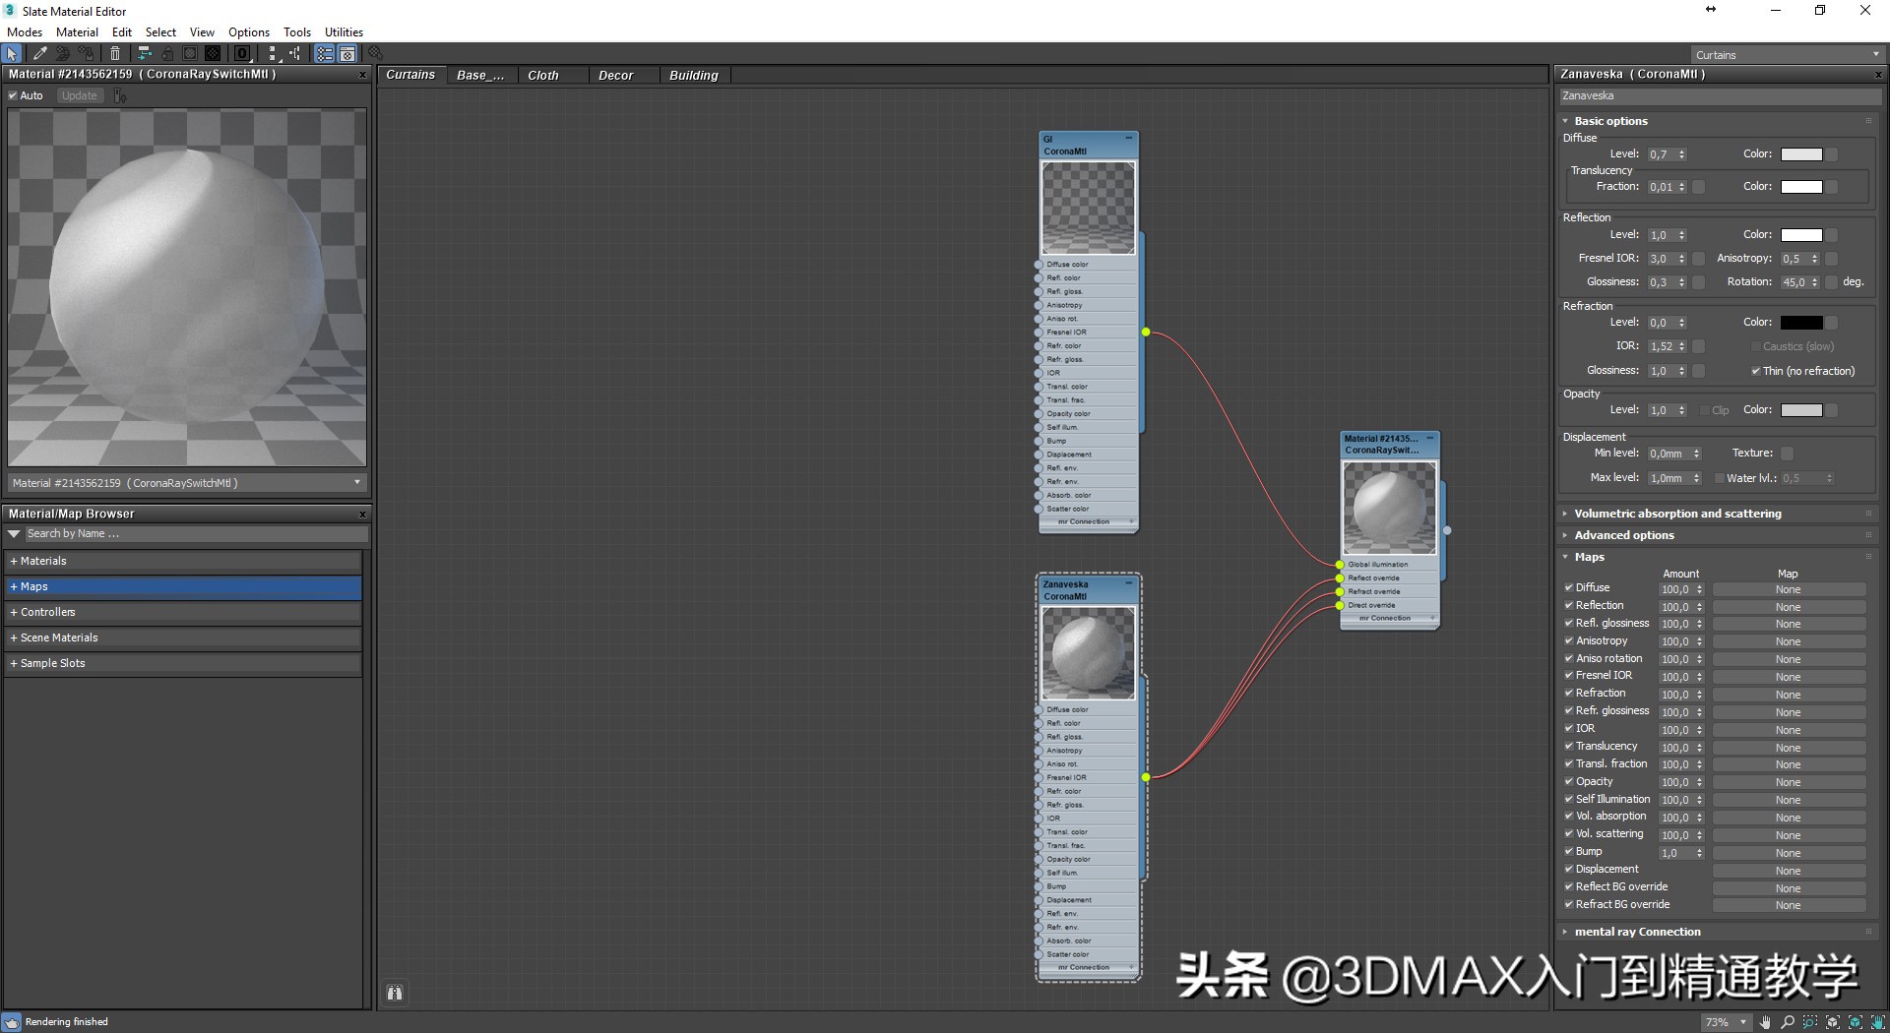1890x1033 pixels.
Task: Open the Diffuse color swatch
Action: 1802,153
